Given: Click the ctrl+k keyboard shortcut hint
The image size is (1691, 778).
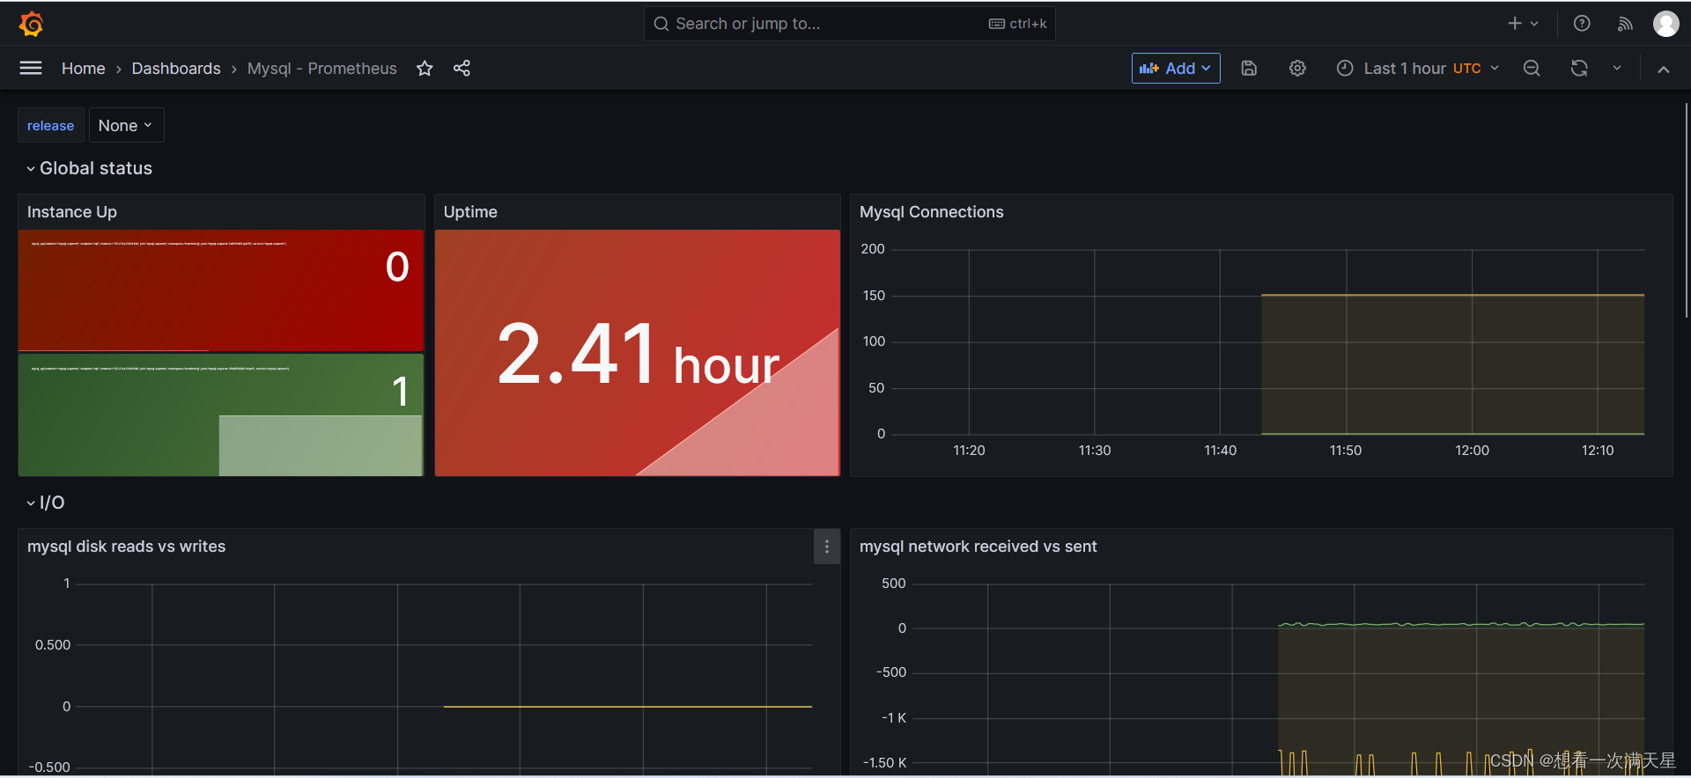Looking at the screenshot, I should pyautogui.click(x=1017, y=24).
